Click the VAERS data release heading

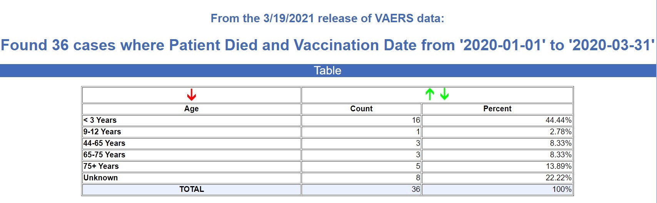click(327, 18)
